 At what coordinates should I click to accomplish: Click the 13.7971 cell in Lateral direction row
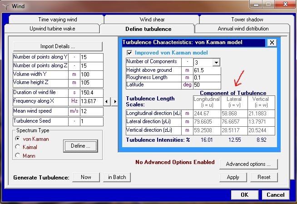[261, 122]
